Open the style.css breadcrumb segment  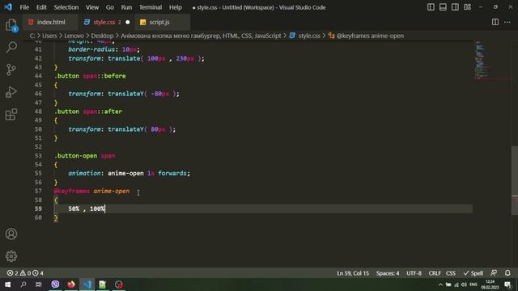309,36
